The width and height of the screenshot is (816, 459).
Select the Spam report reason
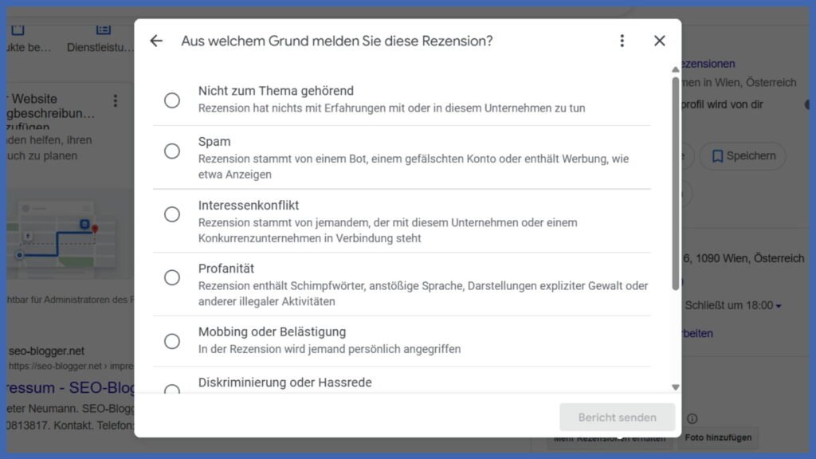[172, 151]
